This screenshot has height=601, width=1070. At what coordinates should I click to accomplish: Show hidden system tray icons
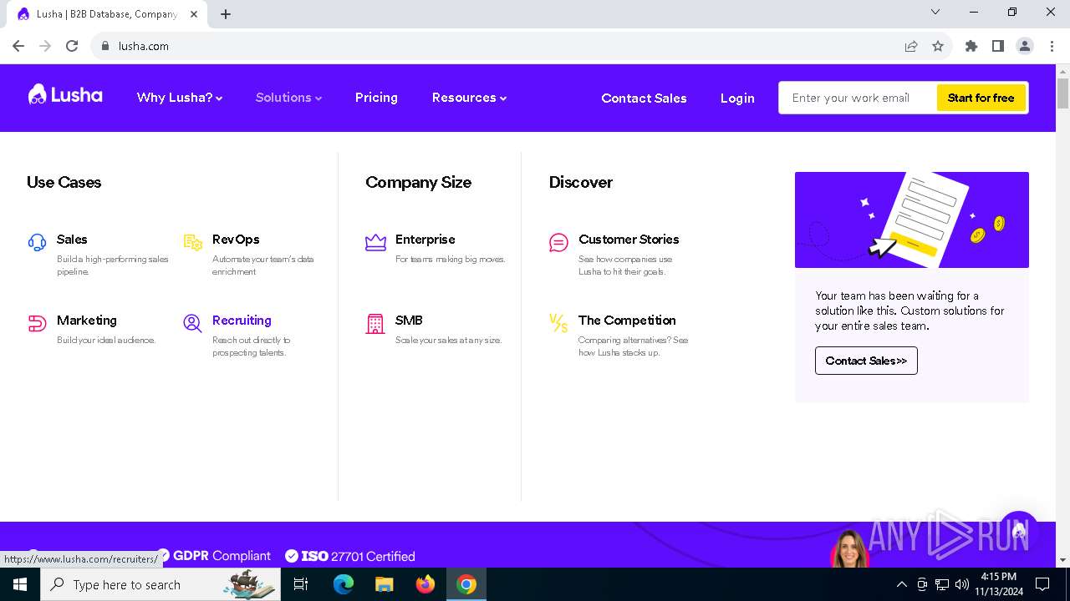click(901, 584)
